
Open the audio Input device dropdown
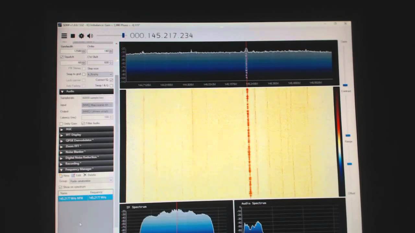pyautogui.click(x=97, y=105)
